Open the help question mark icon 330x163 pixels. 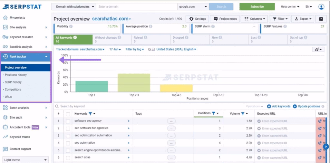coord(321,19)
